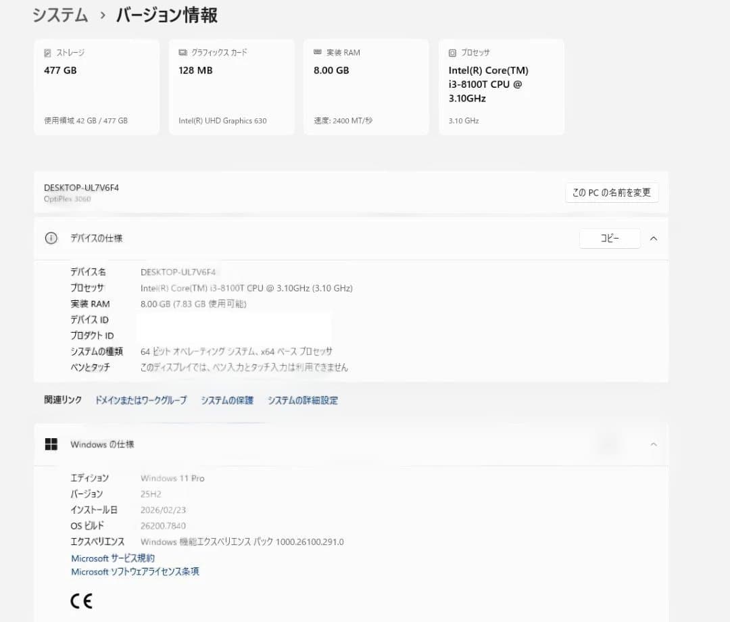Open the ストレージ 477 GB card
This screenshot has height=622, width=730.
tap(97, 87)
